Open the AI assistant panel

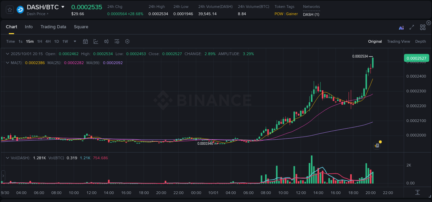(x=401, y=28)
